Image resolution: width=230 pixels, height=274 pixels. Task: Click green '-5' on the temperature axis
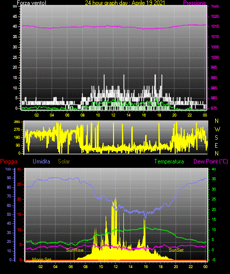tap(213, 260)
